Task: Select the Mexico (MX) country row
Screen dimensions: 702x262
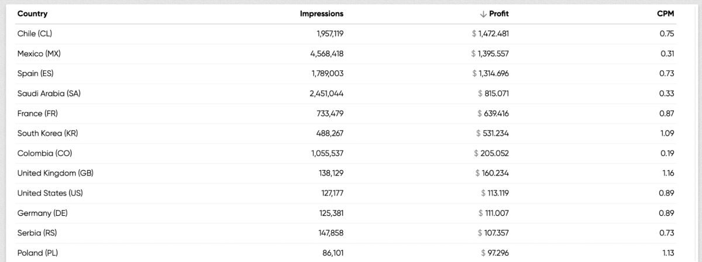Action: click(x=39, y=54)
